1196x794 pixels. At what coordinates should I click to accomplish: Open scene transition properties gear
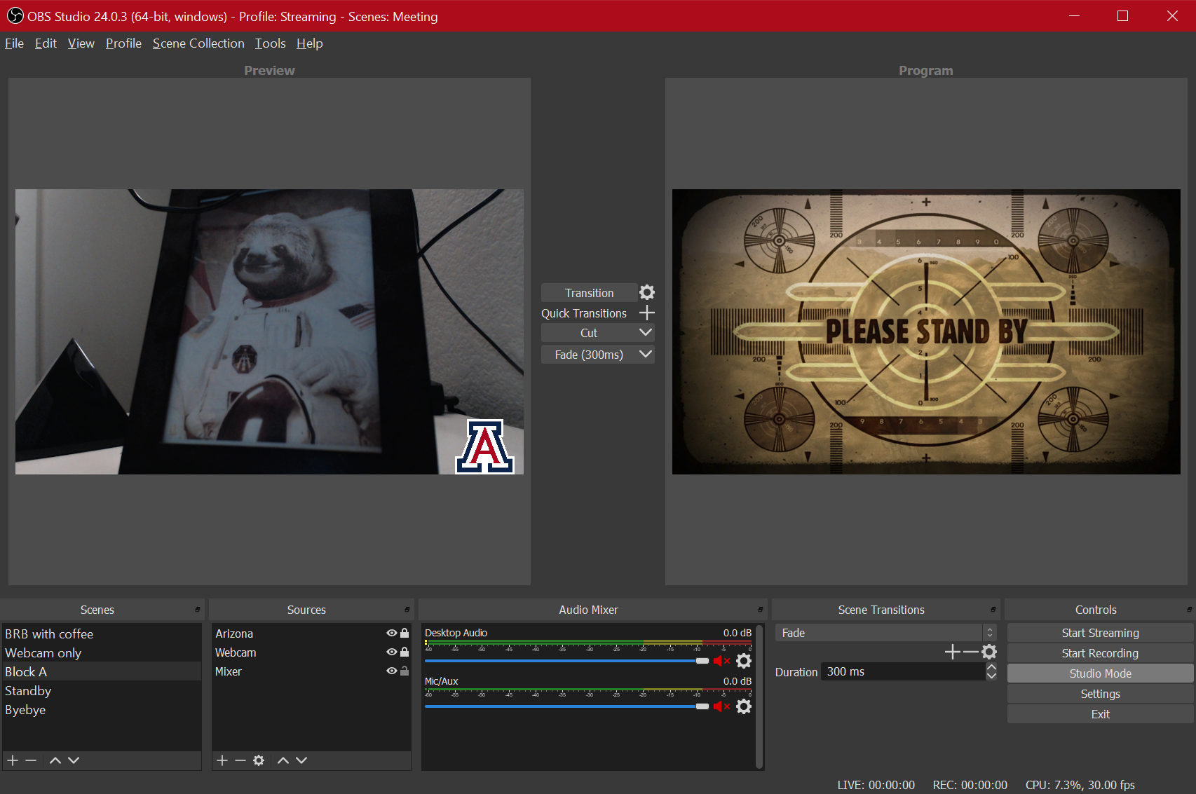click(989, 652)
